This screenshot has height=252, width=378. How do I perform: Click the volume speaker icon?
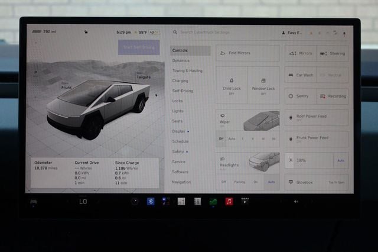coord(296,202)
